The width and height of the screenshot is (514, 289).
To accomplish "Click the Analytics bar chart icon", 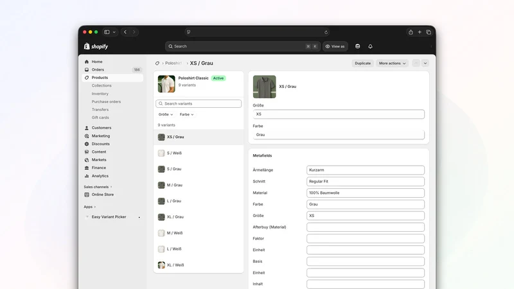I will [x=87, y=176].
